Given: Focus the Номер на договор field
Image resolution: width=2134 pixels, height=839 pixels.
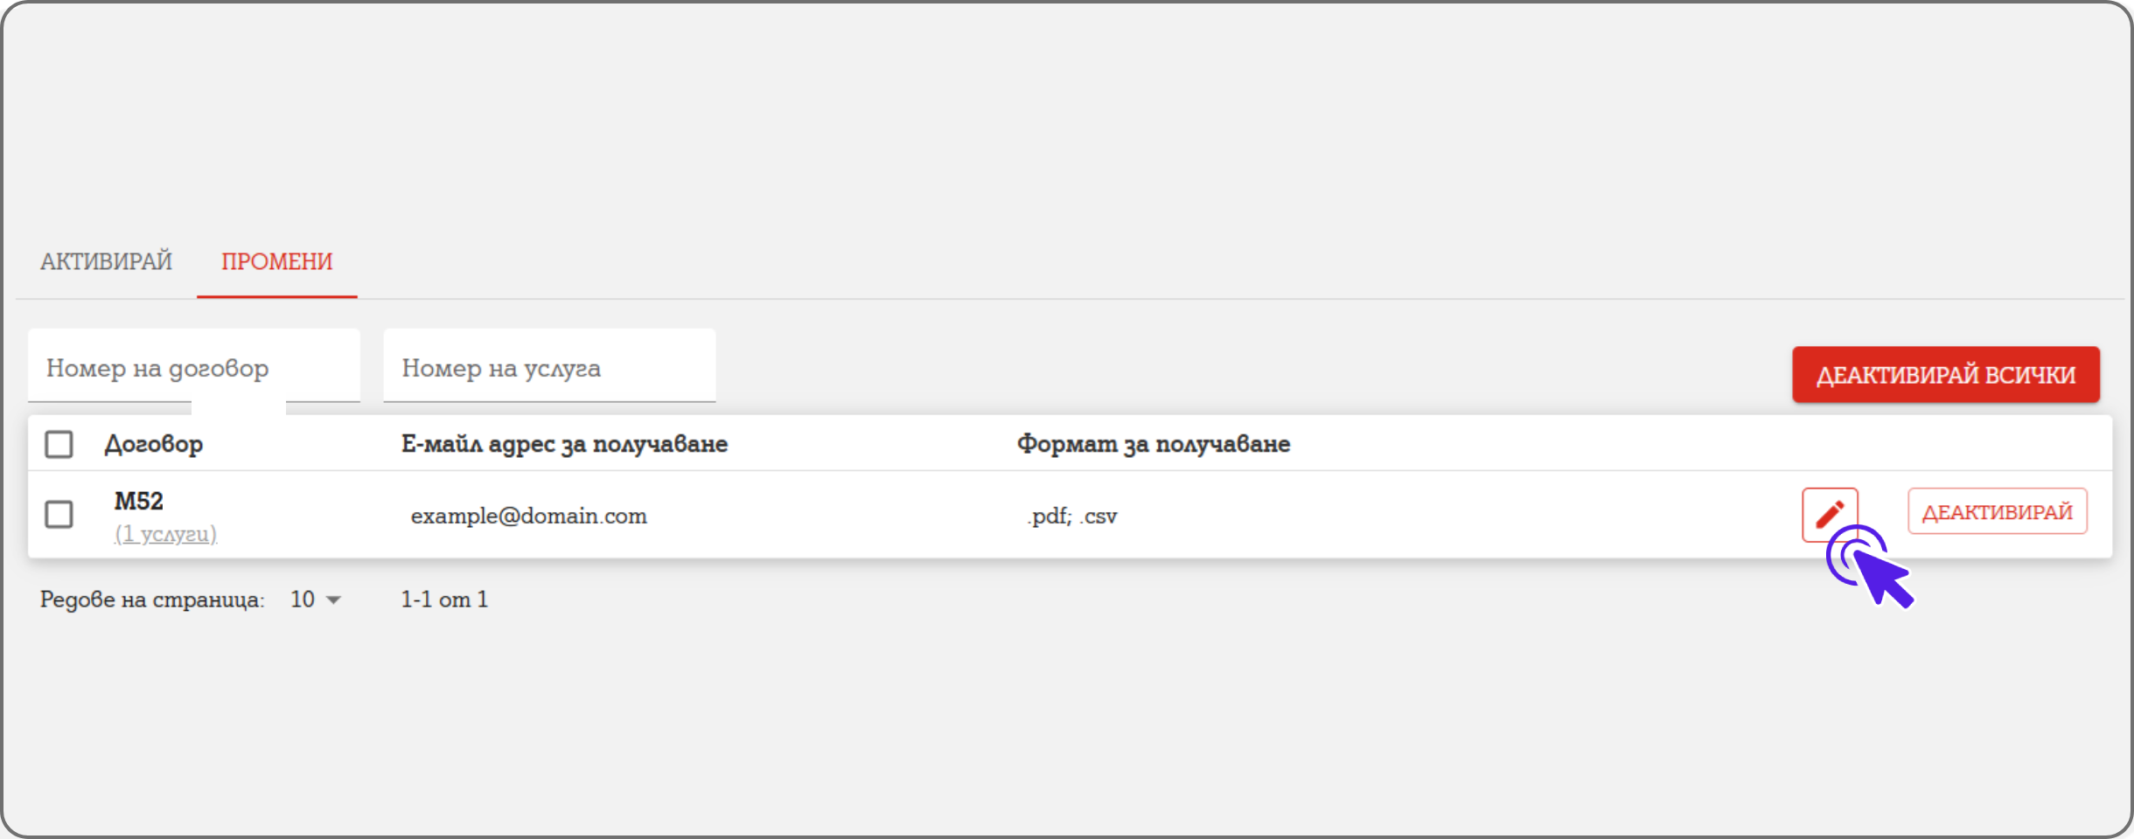Looking at the screenshot, I should (193, 368).
